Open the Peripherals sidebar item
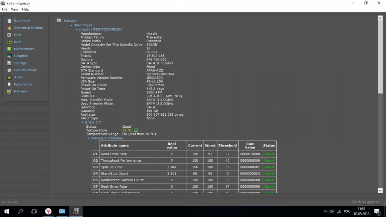This screenshot has height=217, width=386. click(x=23, y=84)
